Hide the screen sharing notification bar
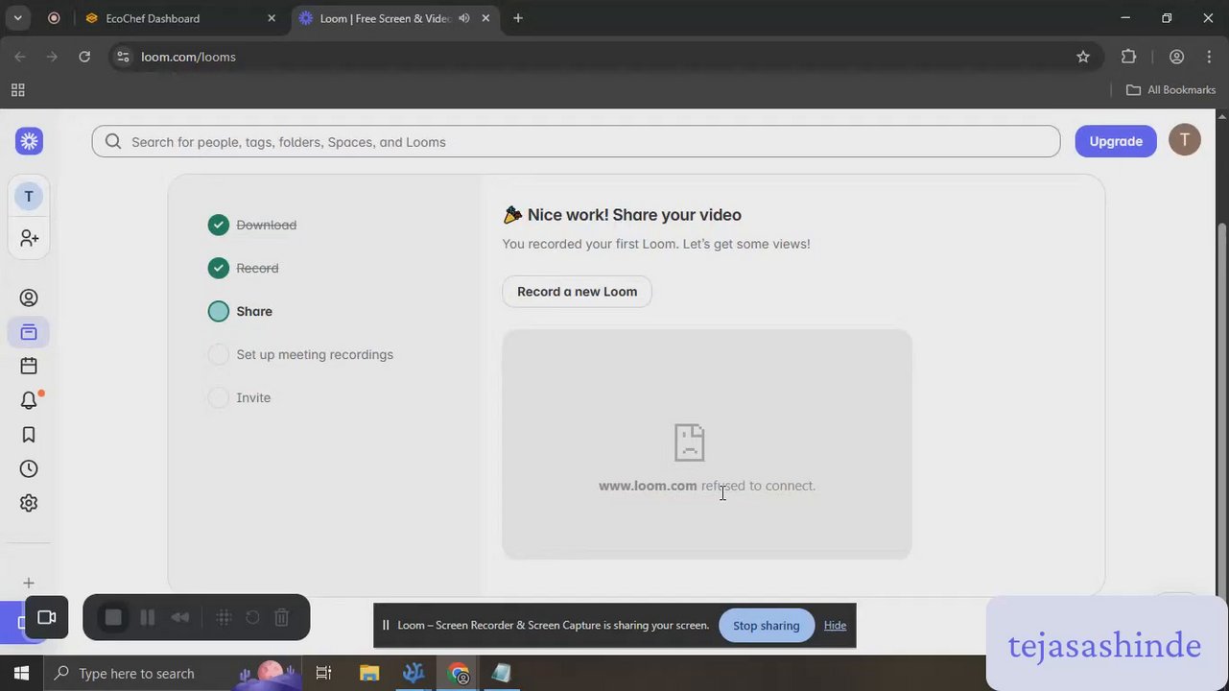The image size is (1229, 691). [x=835, y=626]
